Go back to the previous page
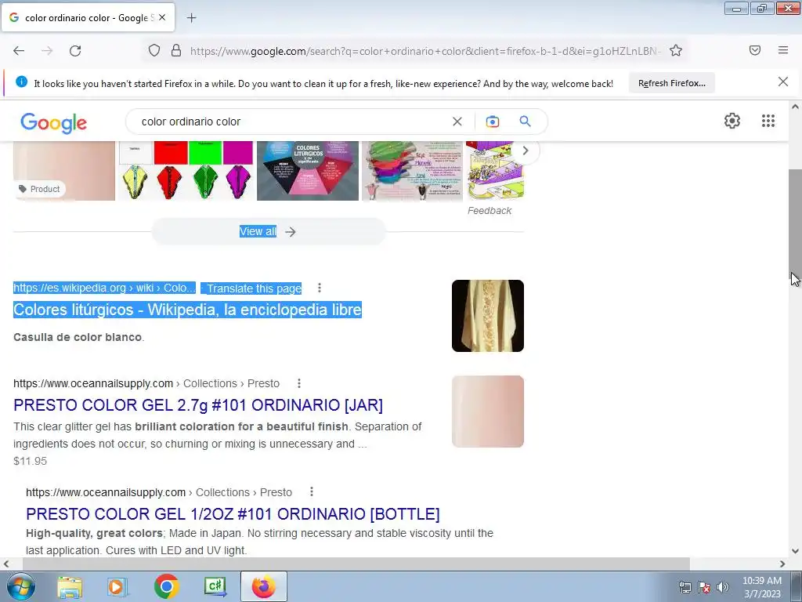Image resolution: width=802 pixels, height=602 pixels. 19,51
